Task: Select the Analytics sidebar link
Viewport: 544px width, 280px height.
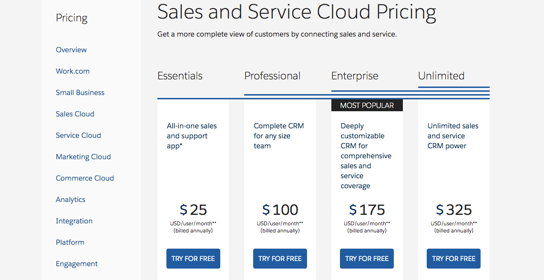Action: [71, 200]
